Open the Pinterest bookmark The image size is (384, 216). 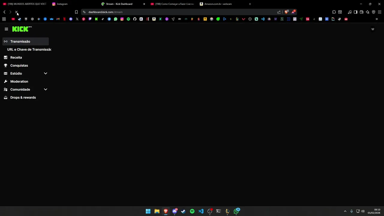pos(83,19)
